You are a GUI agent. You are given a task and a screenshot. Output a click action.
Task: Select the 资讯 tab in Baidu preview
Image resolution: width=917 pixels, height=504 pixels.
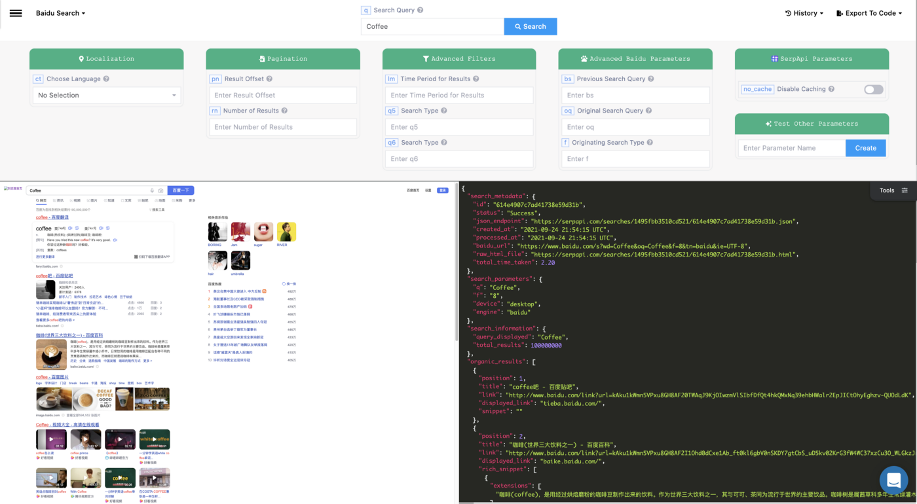pyautogui.click(x=58, y=201)
